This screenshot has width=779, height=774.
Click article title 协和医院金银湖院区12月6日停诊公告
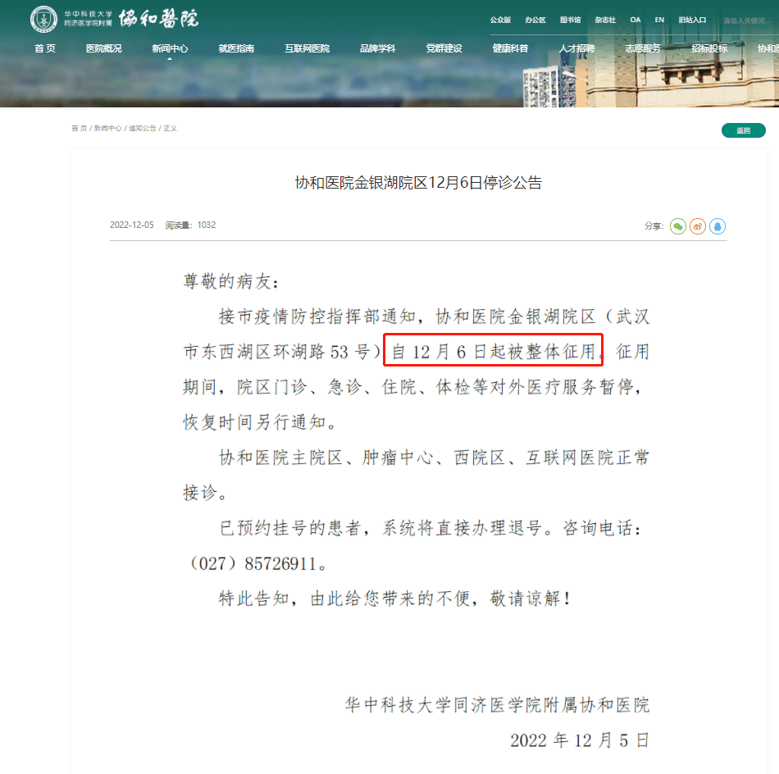point(418,183)
